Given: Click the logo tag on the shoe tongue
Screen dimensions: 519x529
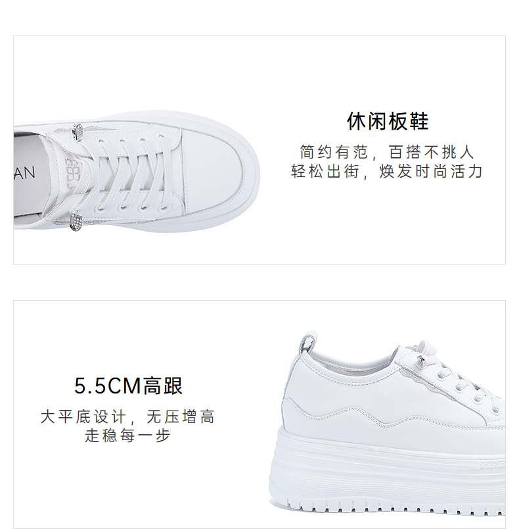Looking at the screenshot, I should click(72, 172).
